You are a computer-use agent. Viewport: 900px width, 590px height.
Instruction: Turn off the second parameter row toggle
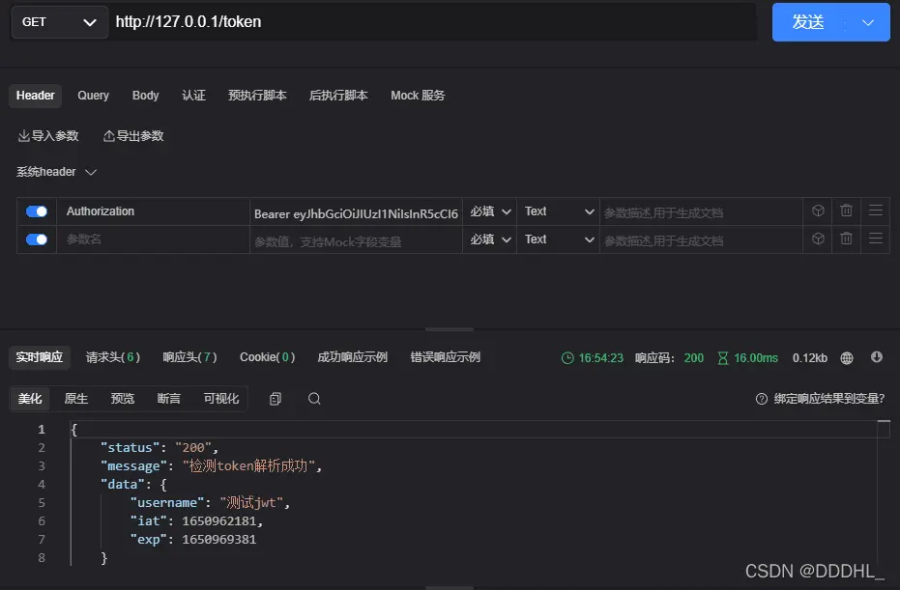pyautogui.click(x=37, y=239)
